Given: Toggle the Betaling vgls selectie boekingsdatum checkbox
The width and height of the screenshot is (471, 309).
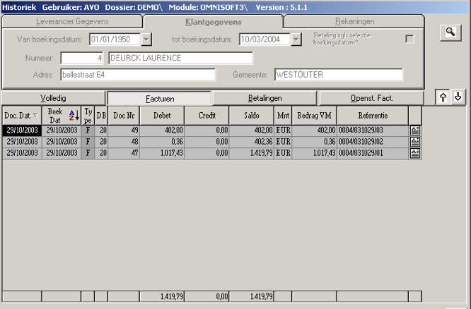Looking at the screenshot, I should click(409, 39).
